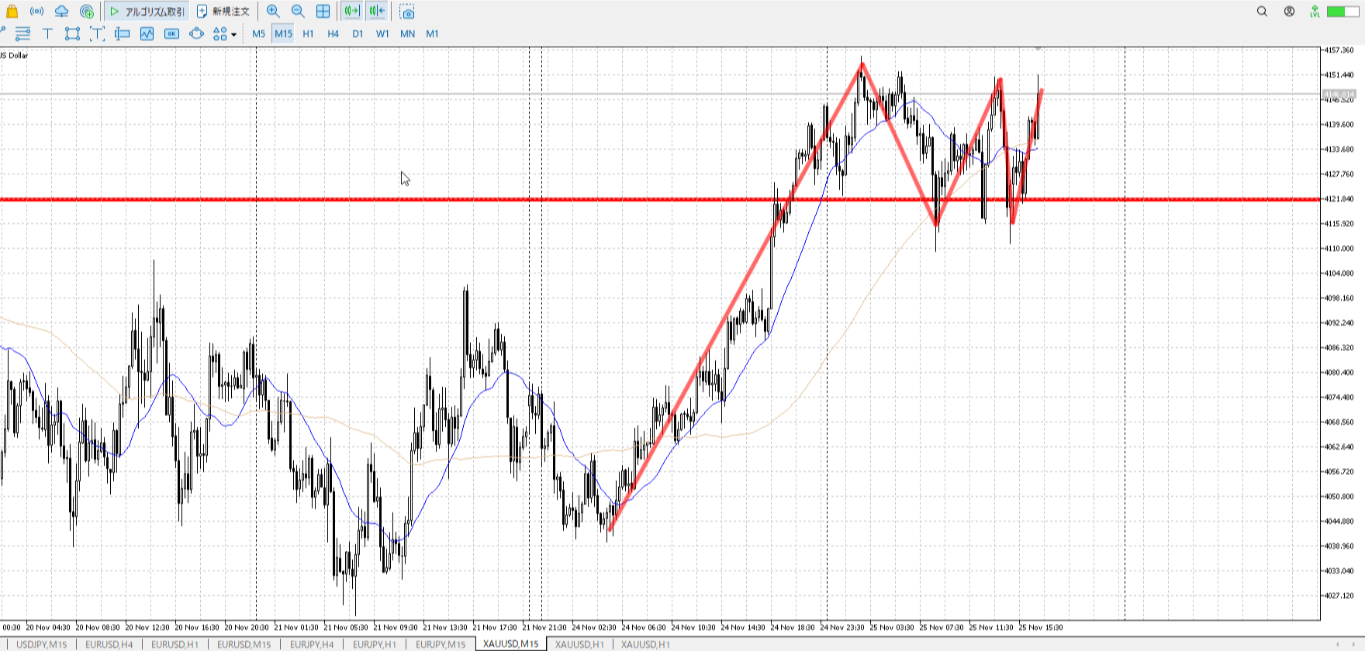Screen dimensions: 1365x651
Task: Take a chart screenshot with camera icon
Action: pos(407,12)
